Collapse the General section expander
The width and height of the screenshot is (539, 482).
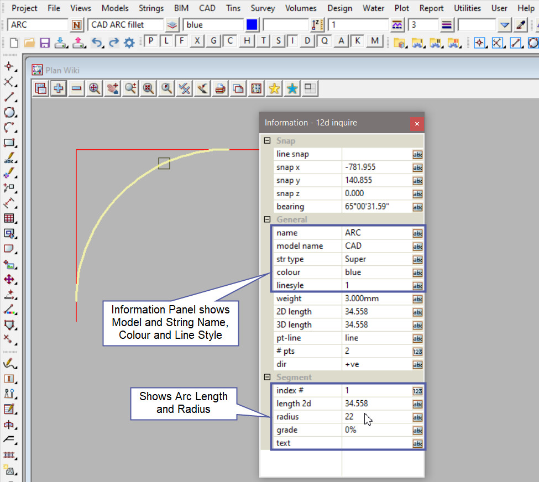pos(268,219)
